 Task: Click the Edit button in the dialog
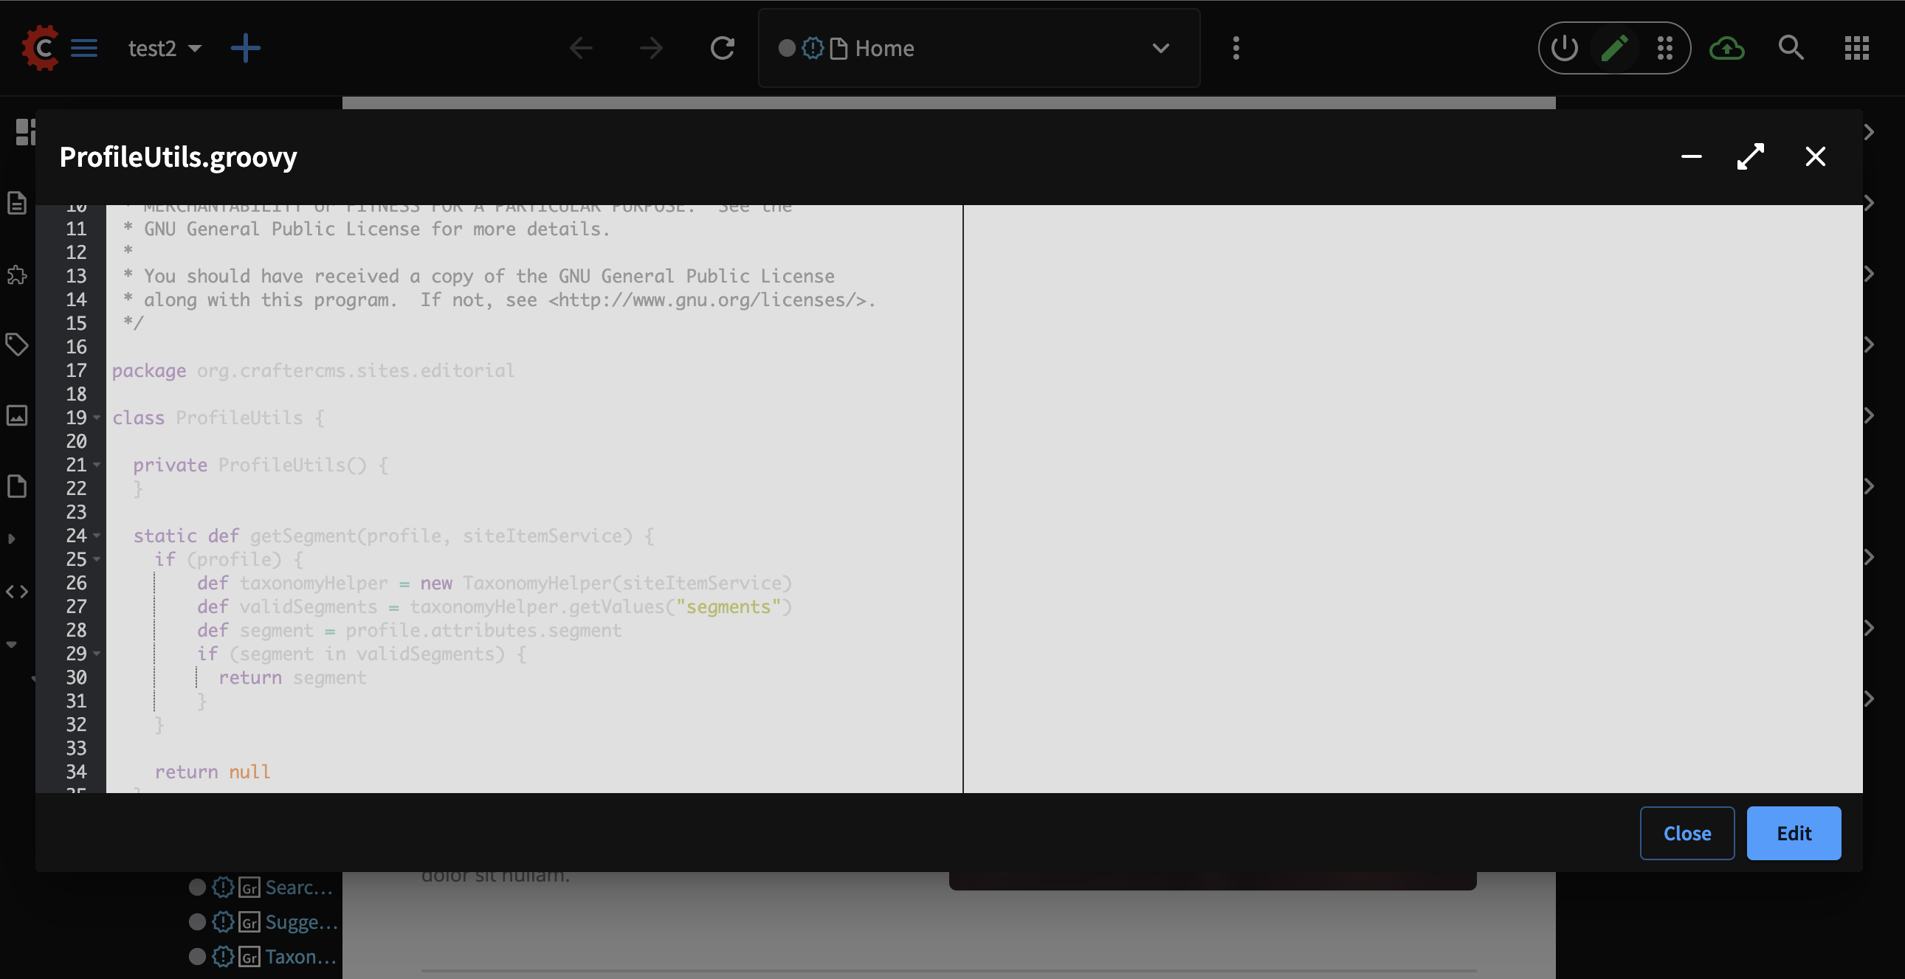1794,833
